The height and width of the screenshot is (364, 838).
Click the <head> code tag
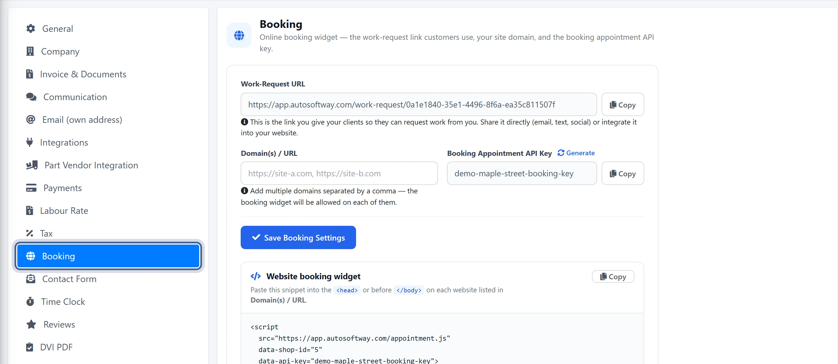[x=347, y=290]
